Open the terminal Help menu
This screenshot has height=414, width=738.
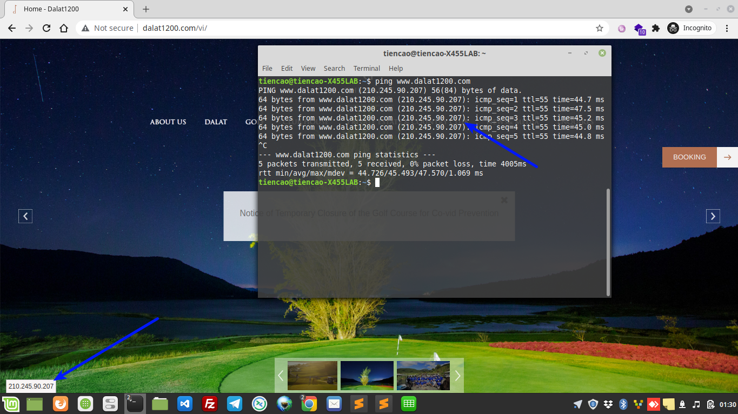[396, 68]
